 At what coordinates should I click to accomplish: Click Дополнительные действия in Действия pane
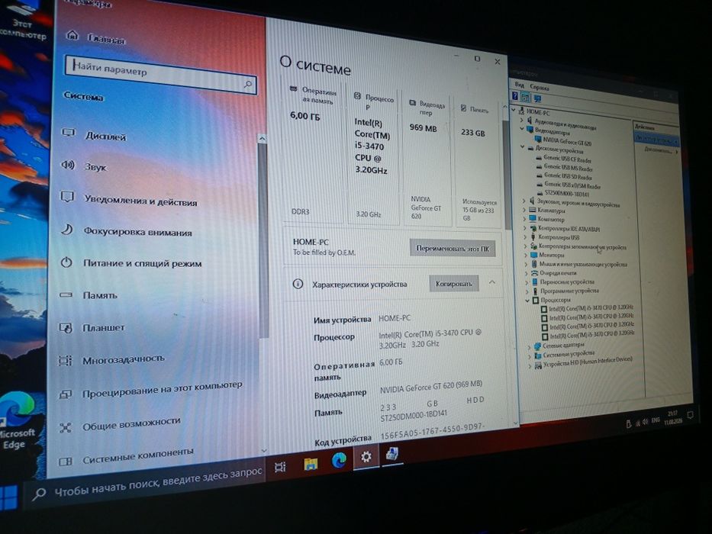click(x=661, y=150)
